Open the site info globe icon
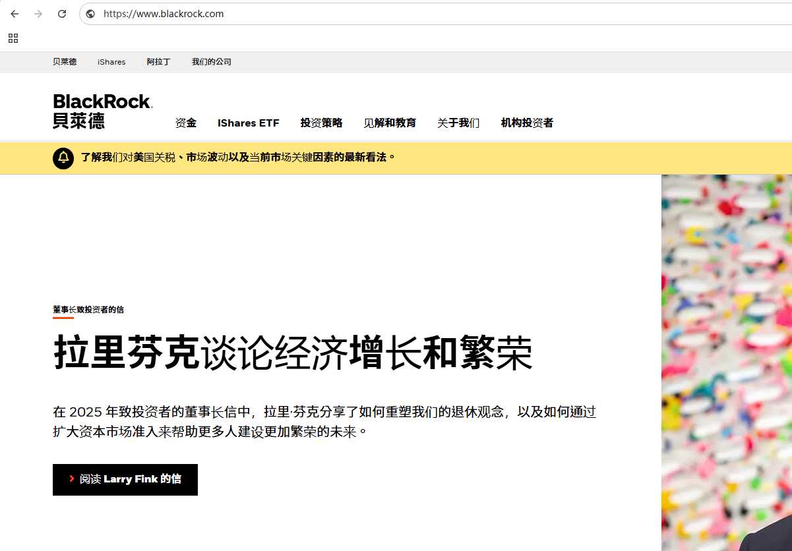 click(90, 14)
